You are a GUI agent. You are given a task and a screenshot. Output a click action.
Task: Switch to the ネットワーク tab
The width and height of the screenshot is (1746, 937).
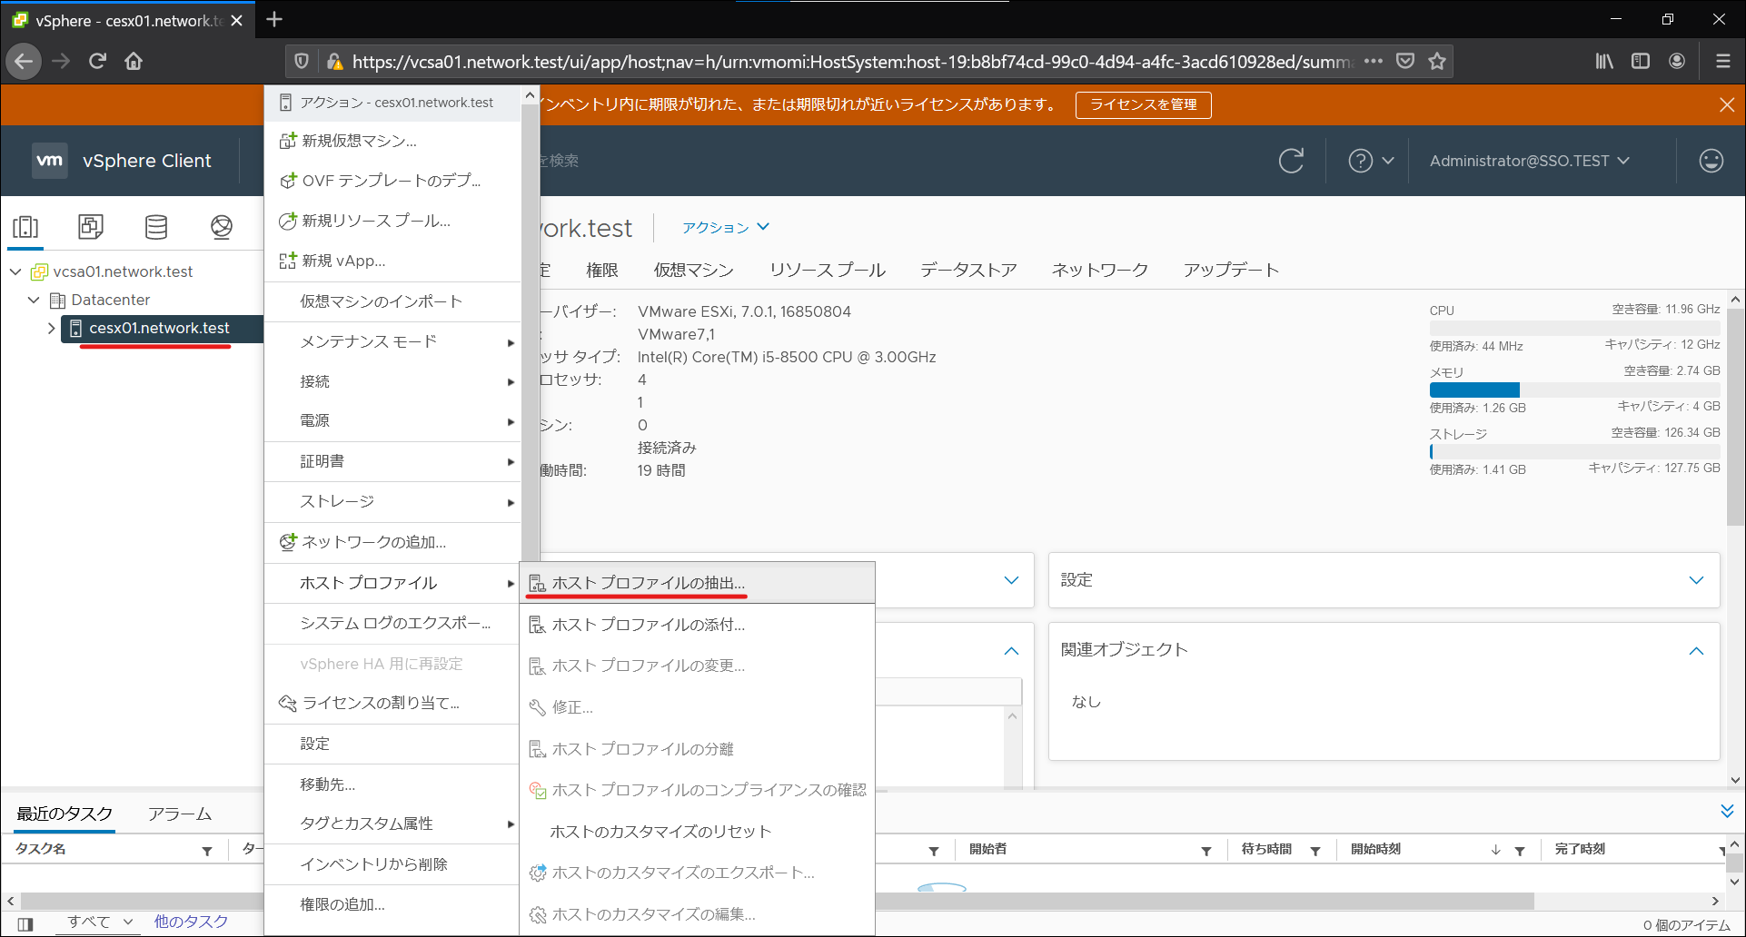pyautogui.click(x=1100, y=270)
